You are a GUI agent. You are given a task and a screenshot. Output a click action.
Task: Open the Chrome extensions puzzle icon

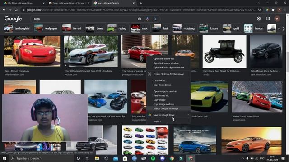point(273,10)
